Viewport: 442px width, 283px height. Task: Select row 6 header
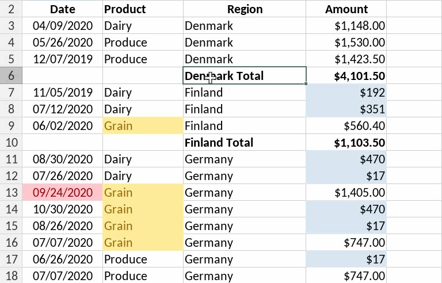[x=11, y=76]
